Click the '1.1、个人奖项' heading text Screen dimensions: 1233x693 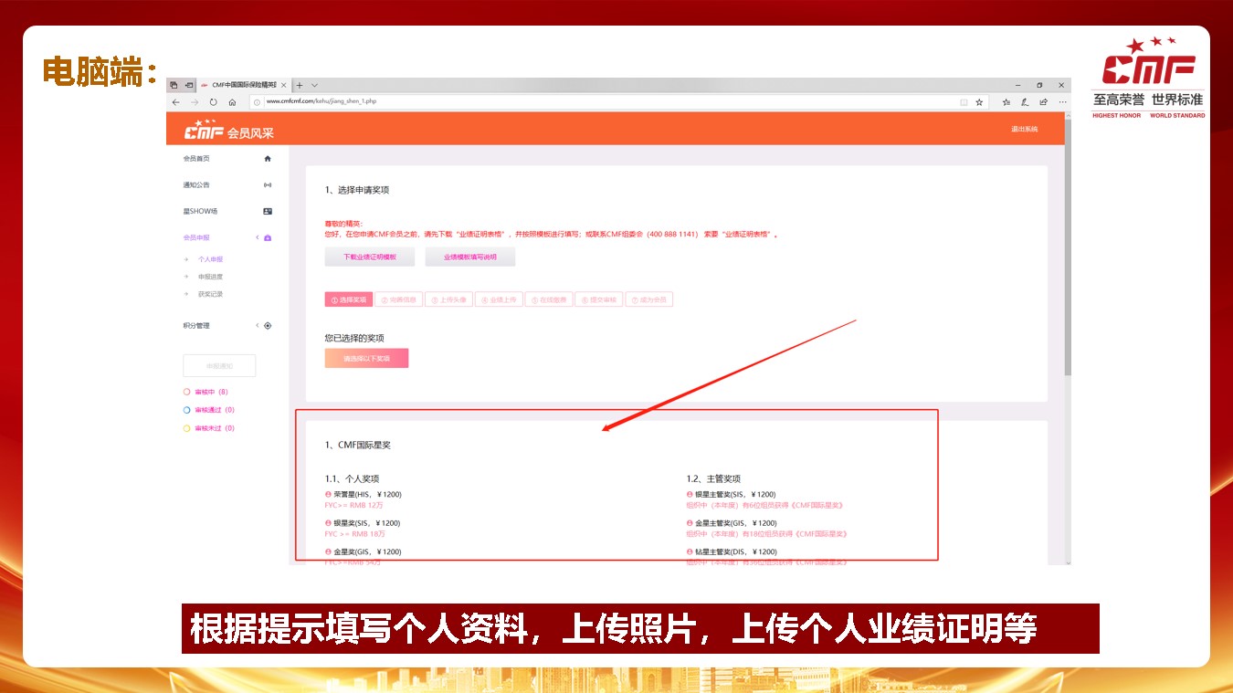pyautogui.click(x=352, y=478)
